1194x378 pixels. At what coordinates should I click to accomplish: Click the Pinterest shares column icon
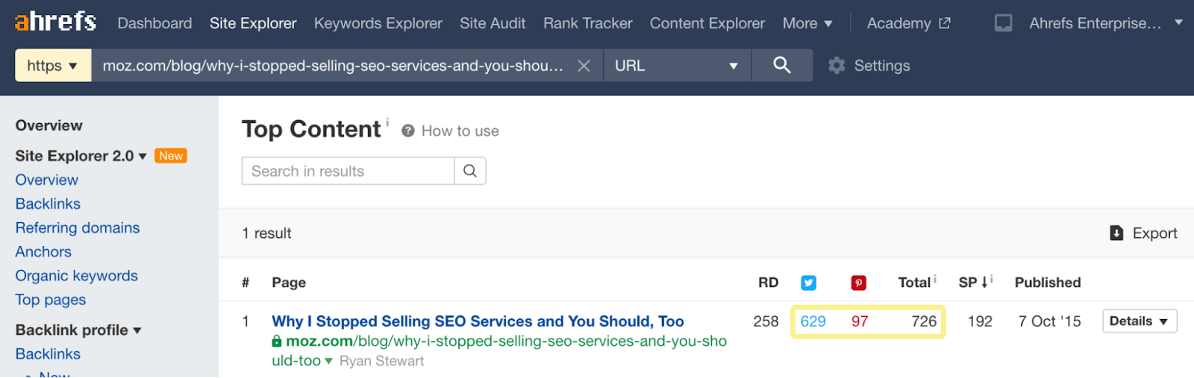(x=858, y=283)
